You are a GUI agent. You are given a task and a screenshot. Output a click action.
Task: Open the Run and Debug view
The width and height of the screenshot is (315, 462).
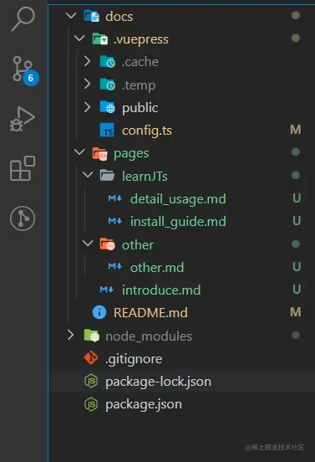click(23, 119)
